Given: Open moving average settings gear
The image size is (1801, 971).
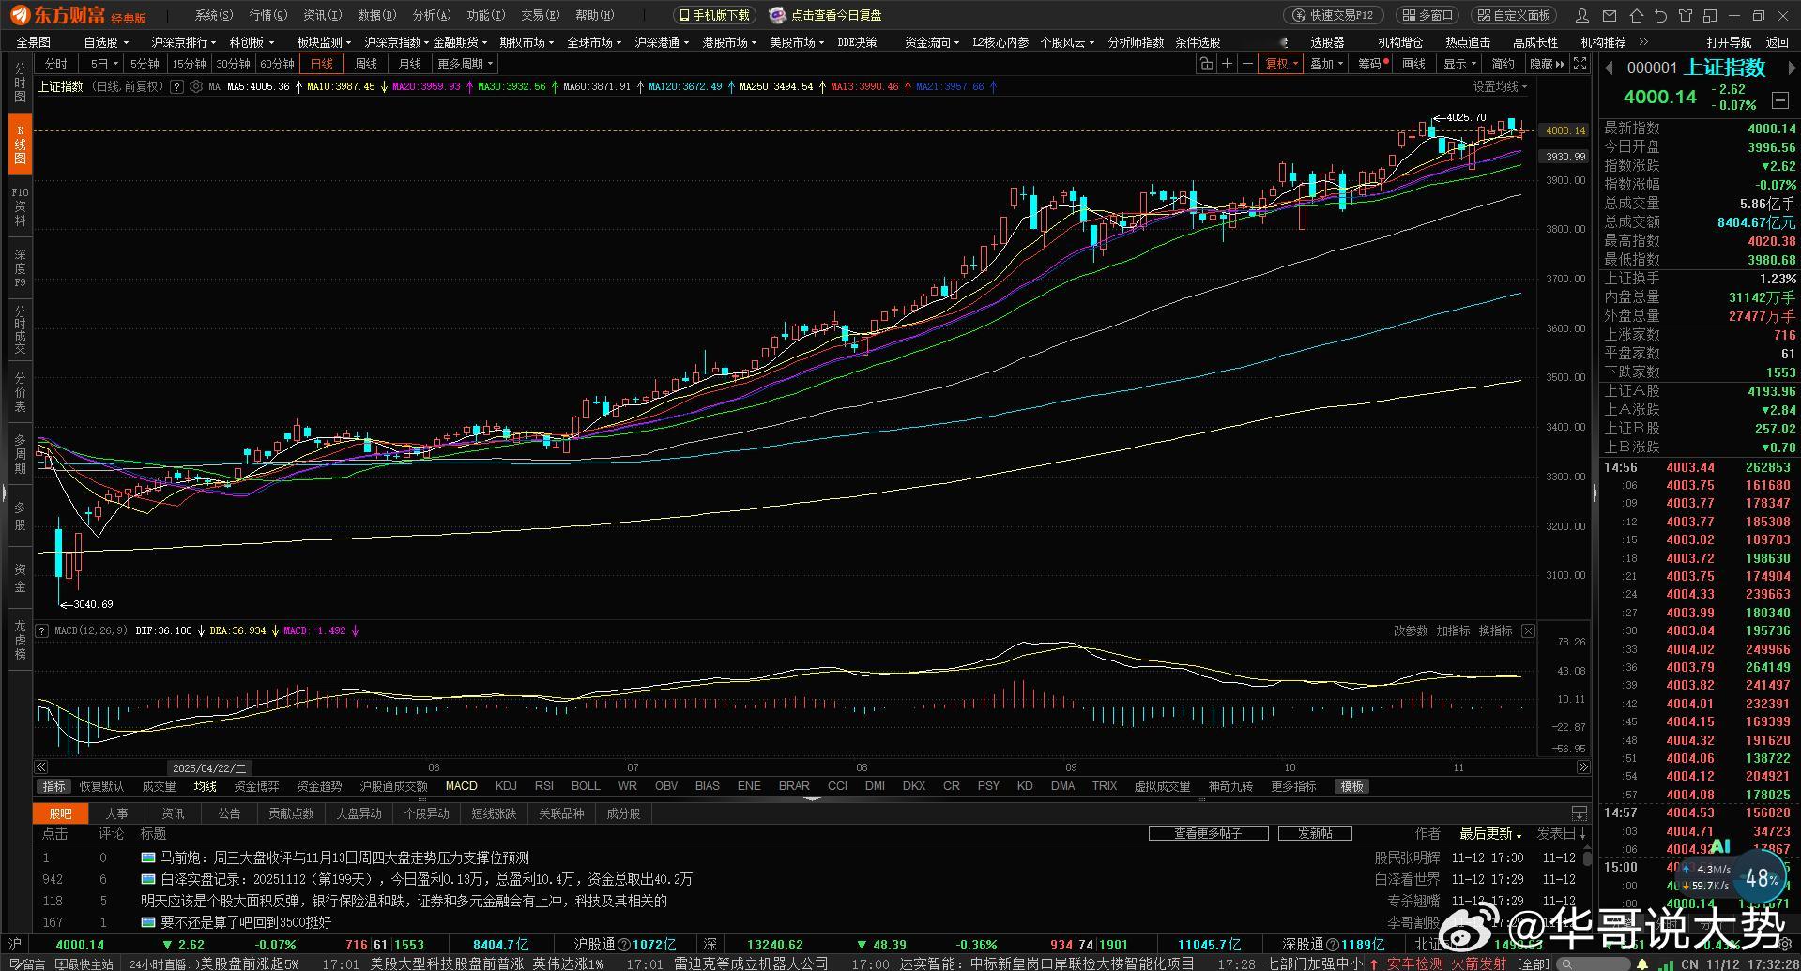Looking at the screenshot, I should 195,86.
